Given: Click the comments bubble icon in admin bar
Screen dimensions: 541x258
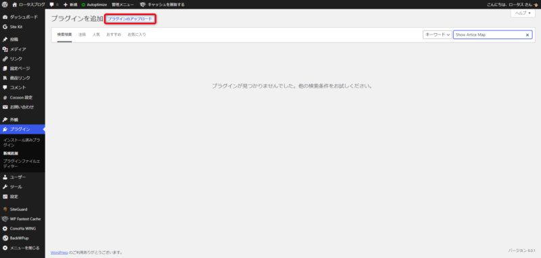Looking at the screenshot, I should (x=52, y=5).
